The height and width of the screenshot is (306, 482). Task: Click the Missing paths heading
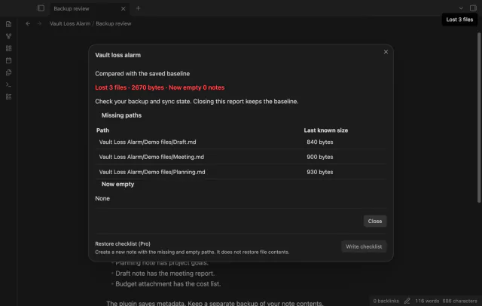(x=121, y=115)
